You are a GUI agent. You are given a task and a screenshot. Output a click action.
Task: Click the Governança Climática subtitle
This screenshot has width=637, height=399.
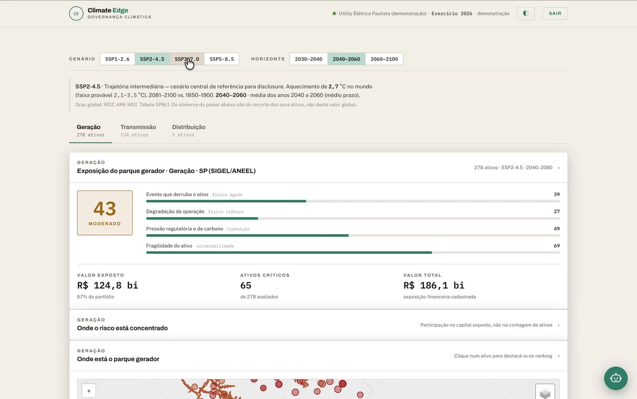pos(119,17)
